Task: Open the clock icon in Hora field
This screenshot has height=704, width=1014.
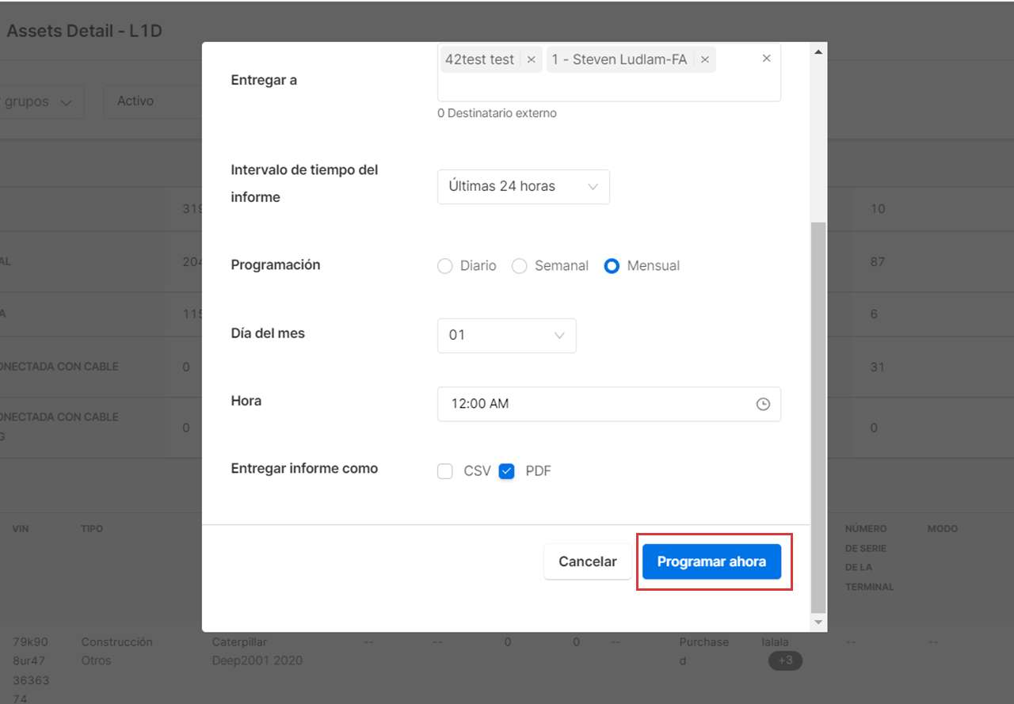Action: point(763,404)
